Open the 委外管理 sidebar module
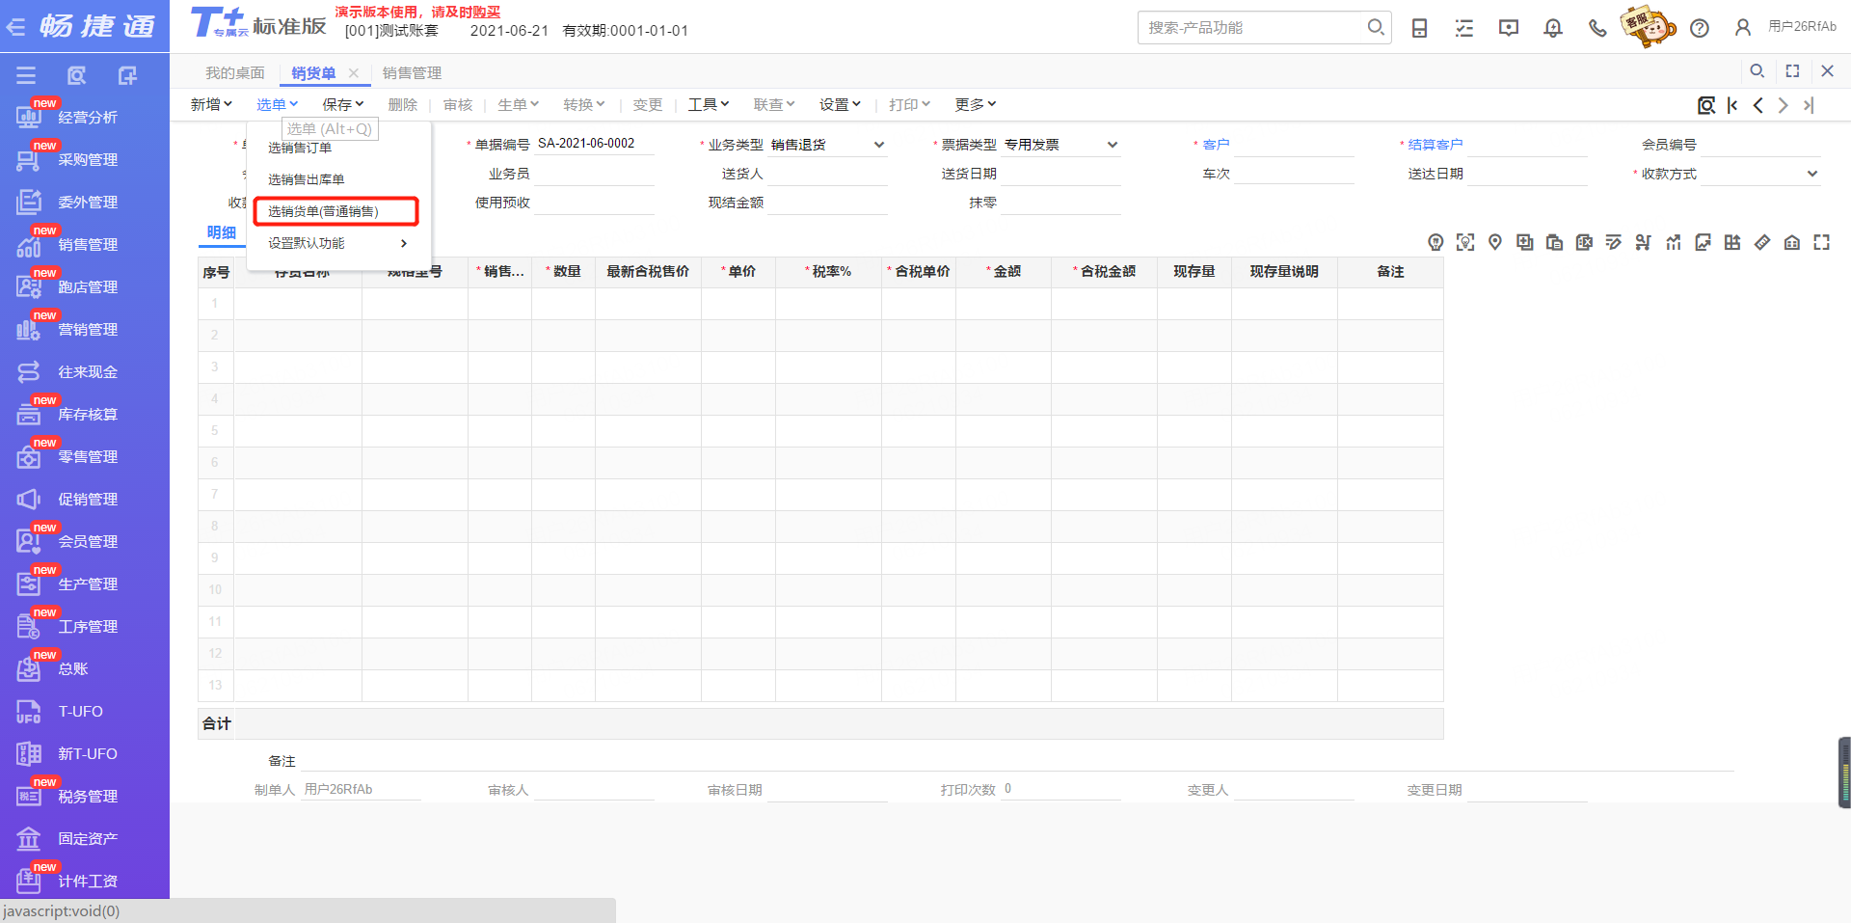 tap(85, 203)
